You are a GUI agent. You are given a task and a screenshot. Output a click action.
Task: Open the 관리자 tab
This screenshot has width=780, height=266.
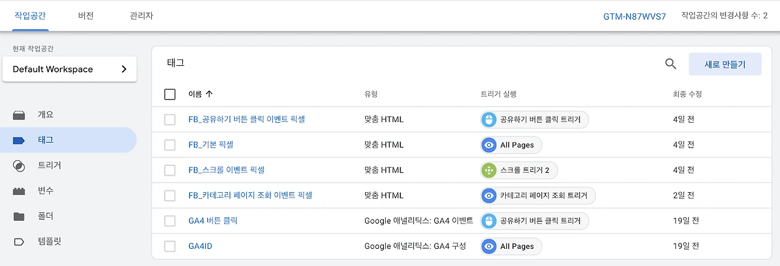(x=141, y=15)
